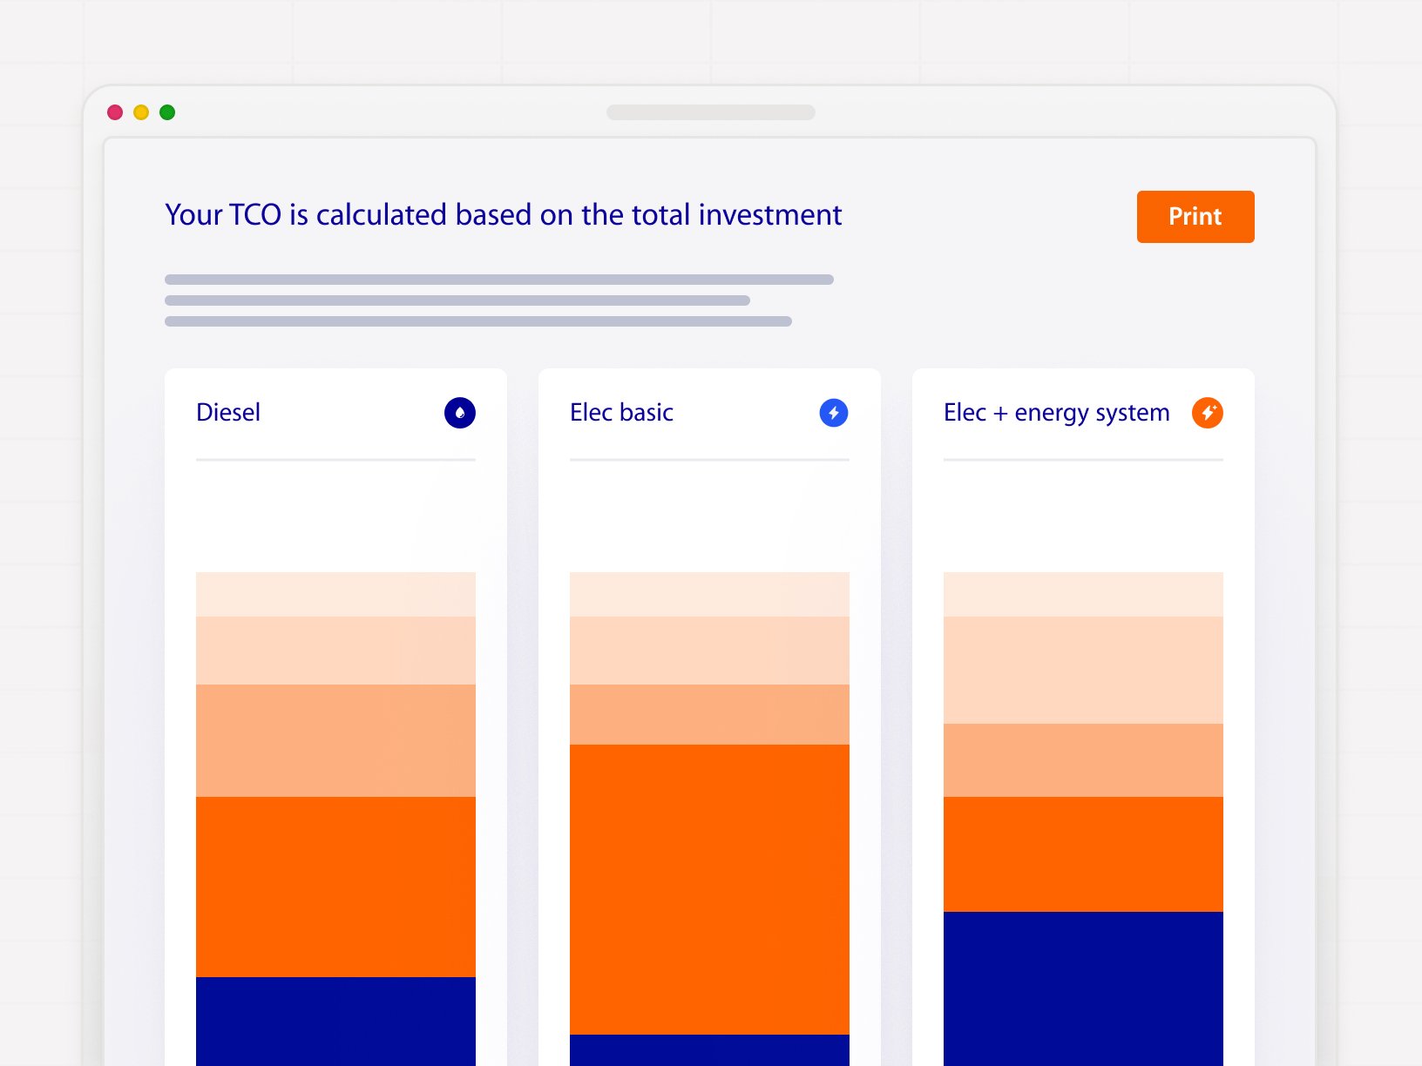Click the TCO total investment heading
Screen dimensions: 1422x1066
click(x=504, y=215)
